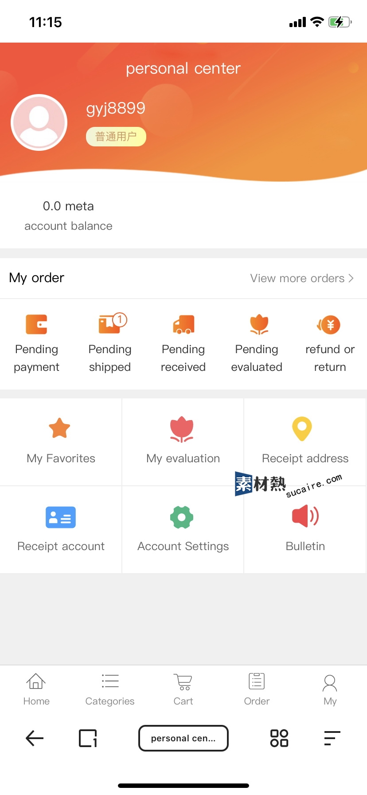This screenshot has height=795, width=367.
Task: Switch to the Order tab
Action: coord(257,689)
